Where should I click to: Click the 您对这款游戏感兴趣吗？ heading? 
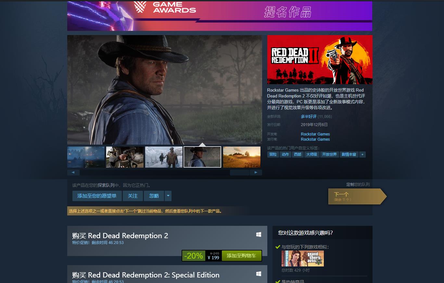click(x=305, y=233)
